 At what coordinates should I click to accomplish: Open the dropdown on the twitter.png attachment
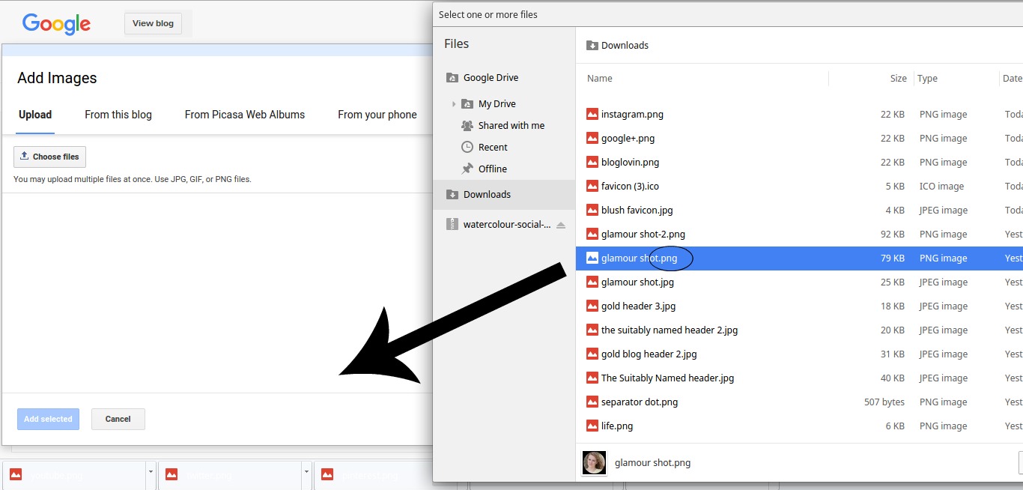(x=306, y=474)
